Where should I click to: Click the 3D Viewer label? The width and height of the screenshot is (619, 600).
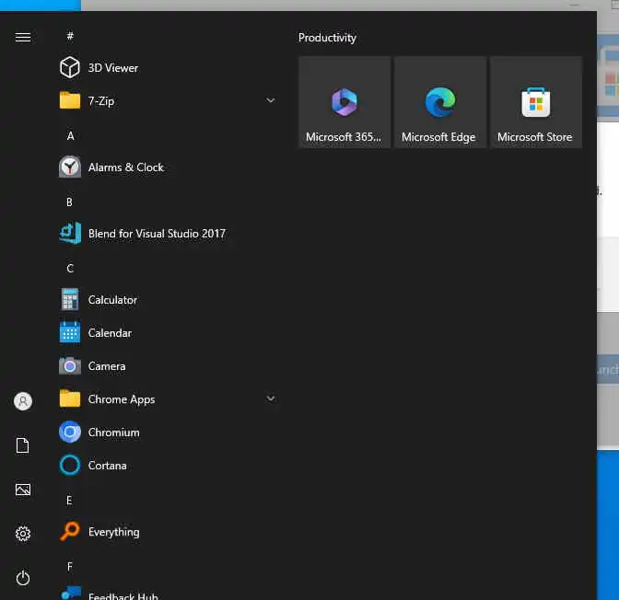pyautogui.click(x=113, y=68)
